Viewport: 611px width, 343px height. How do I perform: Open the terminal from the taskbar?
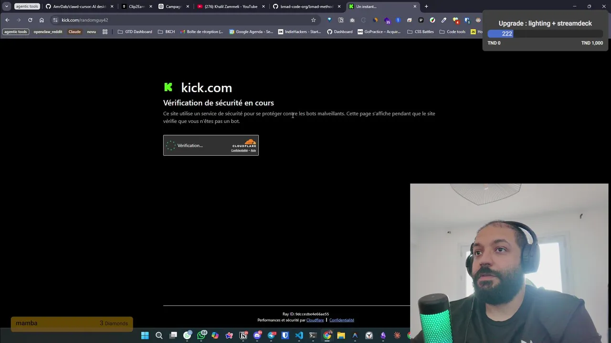pos(313,335)
